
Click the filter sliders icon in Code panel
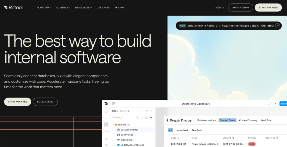point(142,118)
